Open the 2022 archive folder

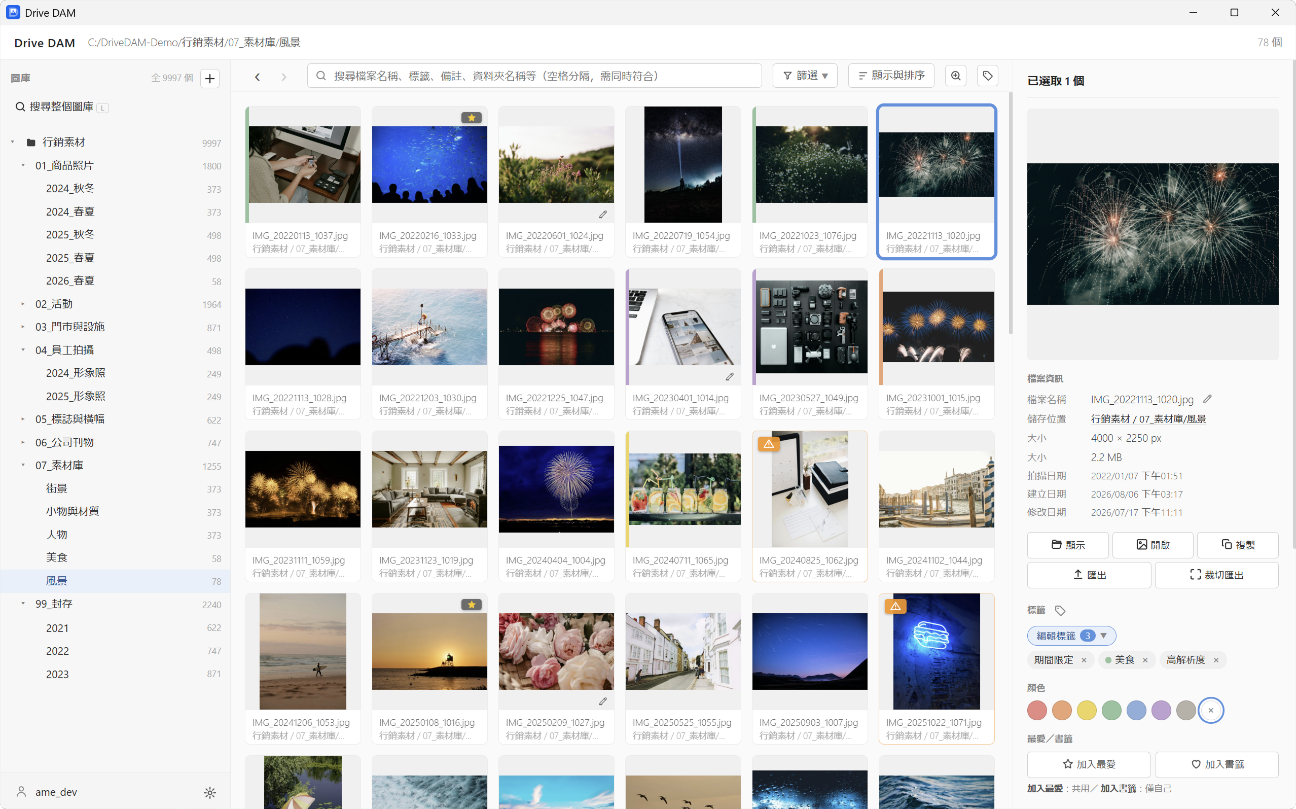click(115, 651)
